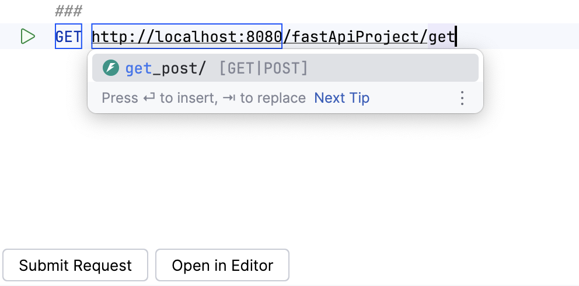
Task: Click the GET method keyword
Action: 68,36
